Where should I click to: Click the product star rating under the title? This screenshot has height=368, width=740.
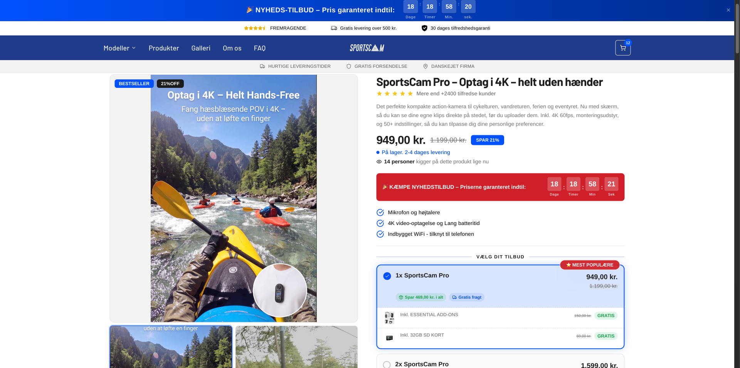(x=395, y=94)
